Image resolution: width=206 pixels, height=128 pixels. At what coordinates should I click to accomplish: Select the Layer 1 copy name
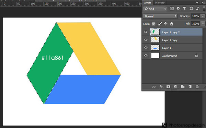pos(170,40)
